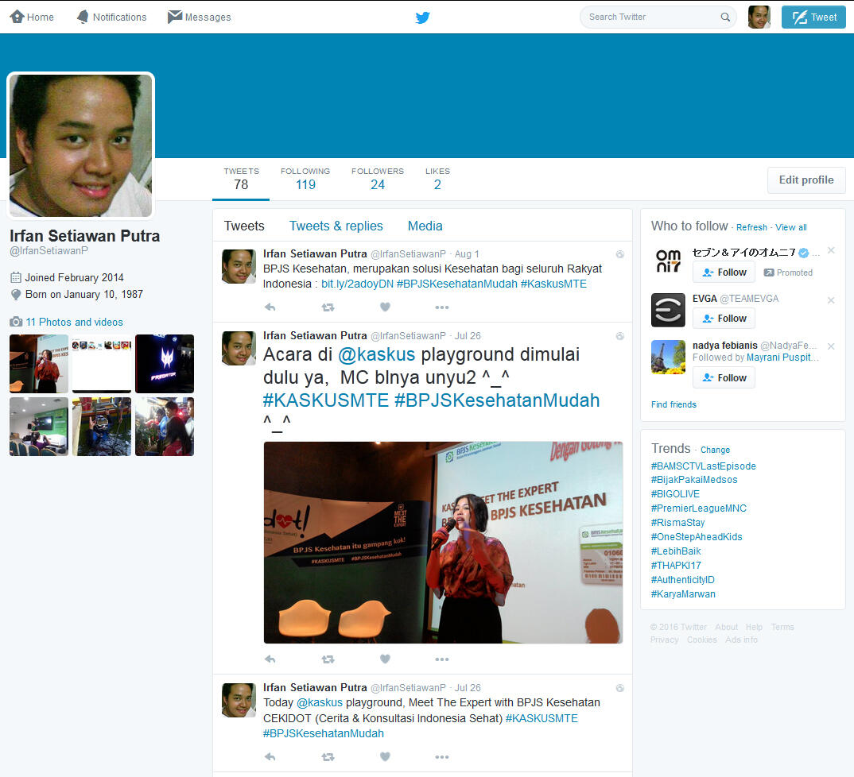This screenshot has height=777, width=854.
Task: Open the Predator logo photo thumbnail
Action: click(165, 364)
